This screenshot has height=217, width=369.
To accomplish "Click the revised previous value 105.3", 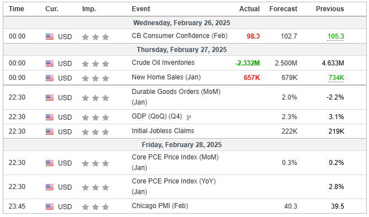I will pos(336,36).
